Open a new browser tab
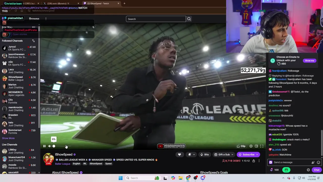This screenshot has height=182, width=323. coord(124,4)
